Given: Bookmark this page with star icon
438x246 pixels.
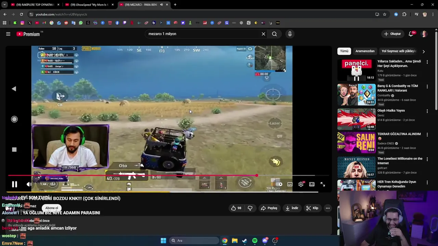Looking at the screenshot, I should pos(385,14).
